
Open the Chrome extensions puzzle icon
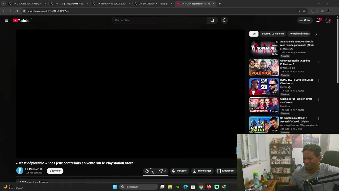(313, 11)
